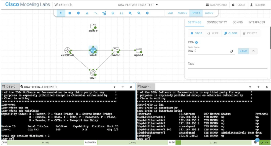Toggle the GUIDE panel button
Image resolution: width=271 pixels, height=146 pixels.
209,13
